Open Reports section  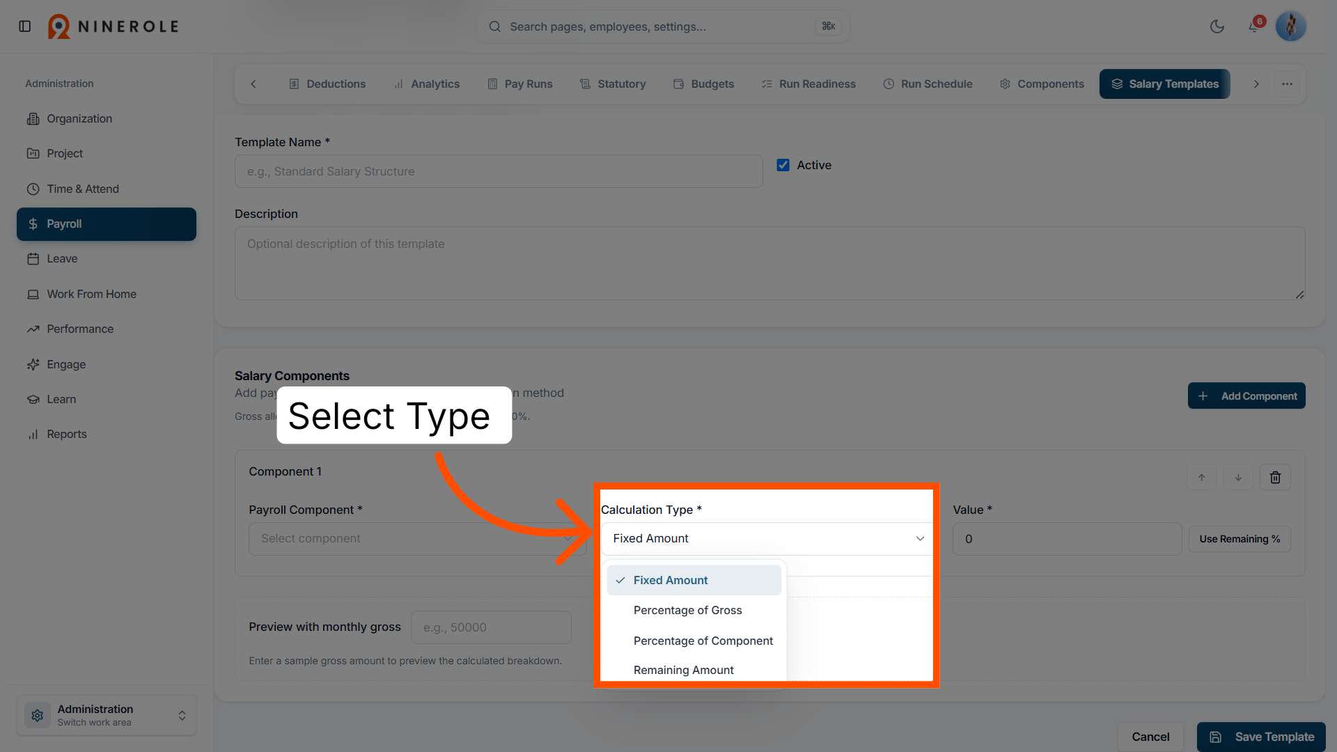point(107,434)
